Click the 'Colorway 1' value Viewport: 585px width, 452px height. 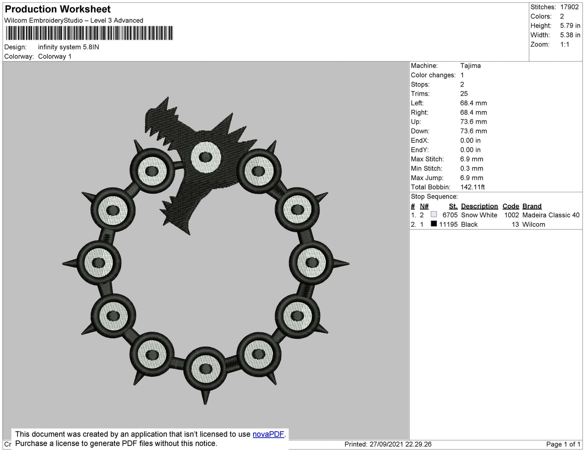[55, 57]
